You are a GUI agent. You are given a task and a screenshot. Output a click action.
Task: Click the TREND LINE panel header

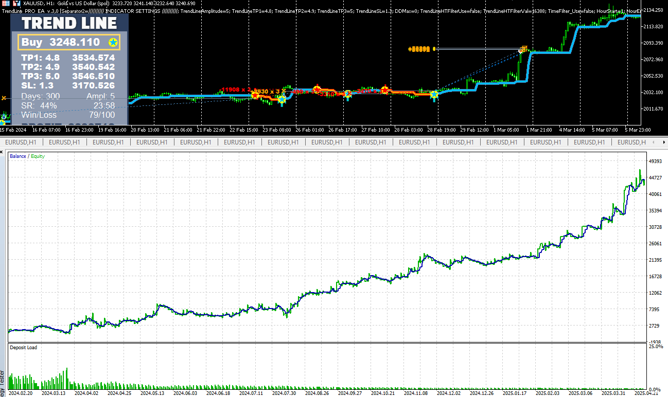[x=69, y=23]
